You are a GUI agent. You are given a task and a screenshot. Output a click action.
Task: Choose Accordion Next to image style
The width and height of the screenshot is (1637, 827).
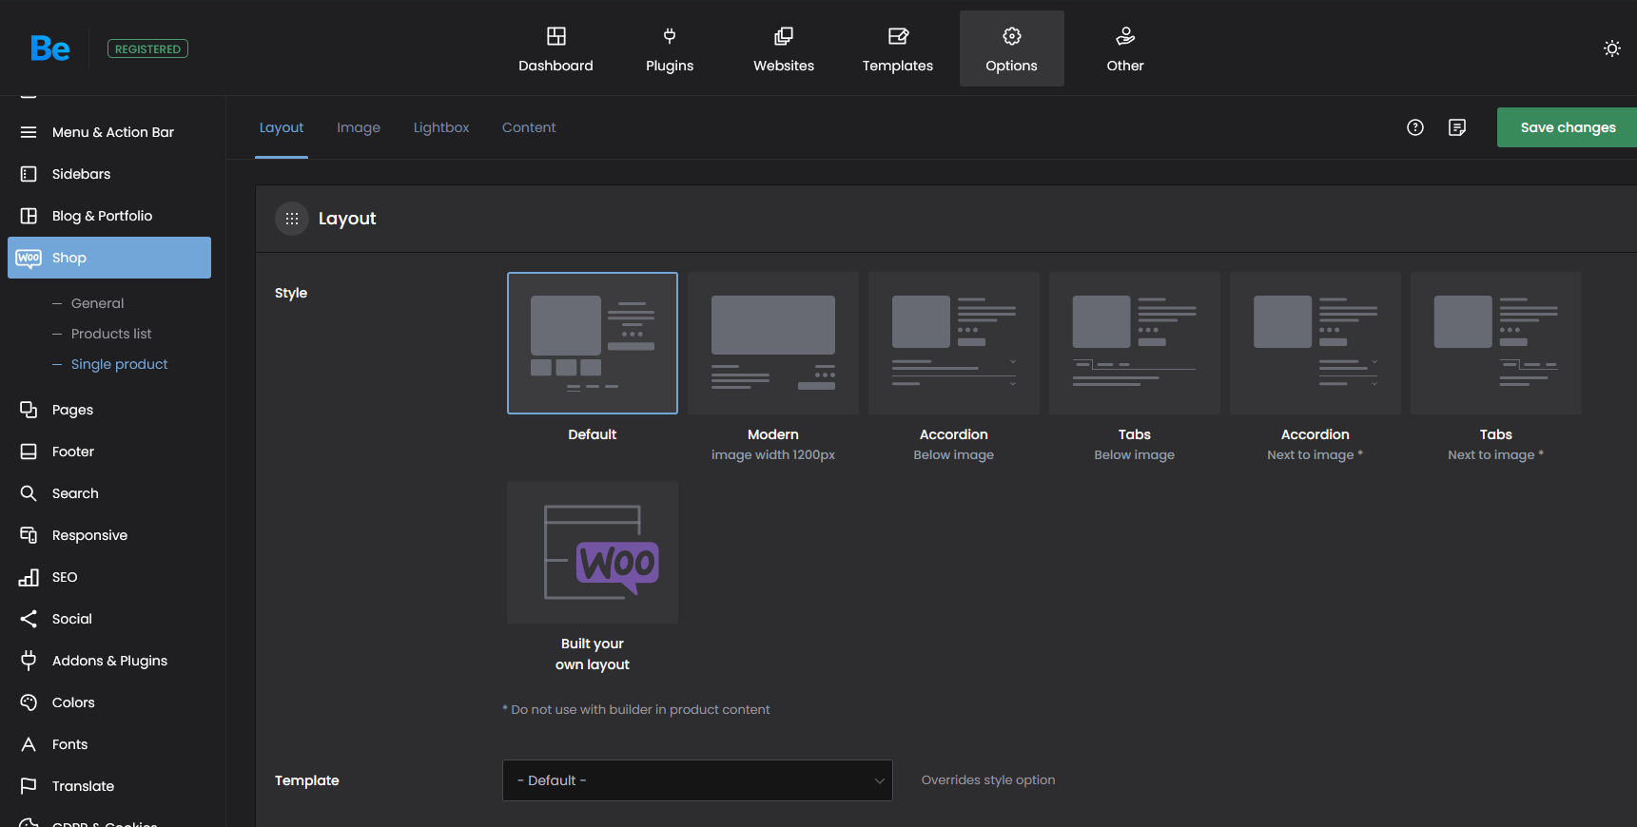(1315, 343)
